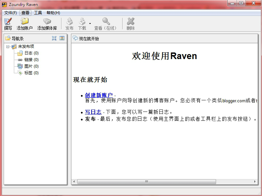Click the 未发布项 label text
This screenshot has height=196, width=262.
pyautogui.click(x=26, y=47)
